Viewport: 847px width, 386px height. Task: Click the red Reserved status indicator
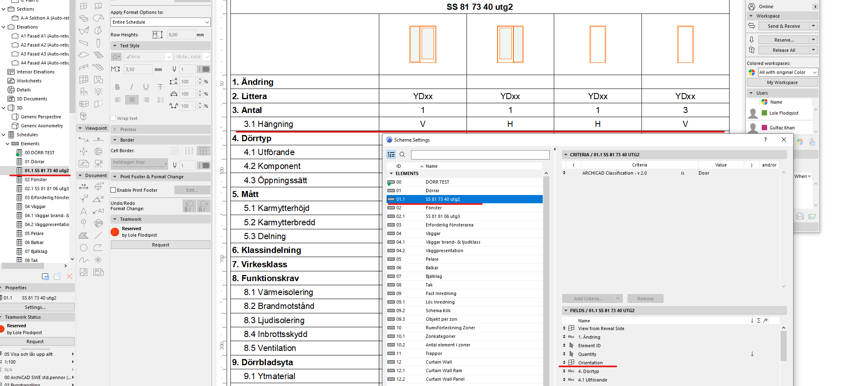pyautogui.click(x=115, y=232)
